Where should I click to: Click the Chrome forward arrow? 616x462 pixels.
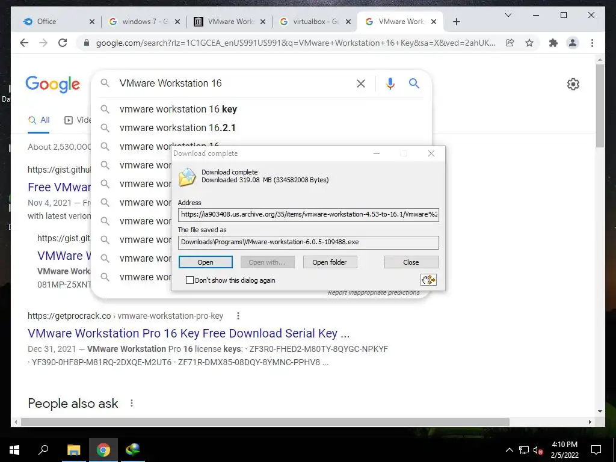[x=43, y=43]
